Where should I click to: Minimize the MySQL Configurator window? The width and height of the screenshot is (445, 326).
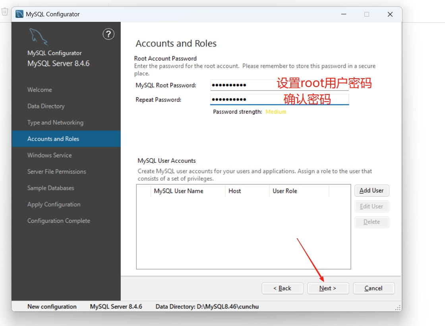pos(344,14)
